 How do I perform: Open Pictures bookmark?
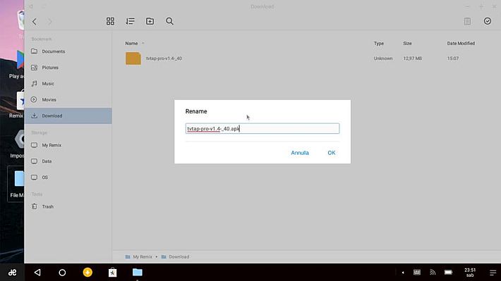point(68,68)
